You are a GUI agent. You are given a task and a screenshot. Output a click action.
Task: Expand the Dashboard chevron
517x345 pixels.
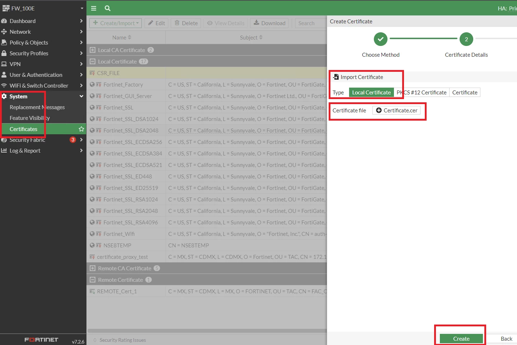(81, 21)
